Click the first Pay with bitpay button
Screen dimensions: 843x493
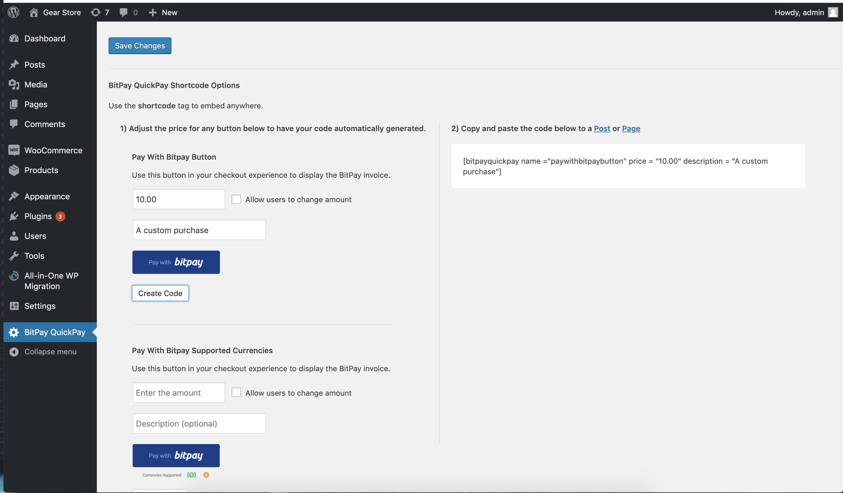click(x=176, y=262)
